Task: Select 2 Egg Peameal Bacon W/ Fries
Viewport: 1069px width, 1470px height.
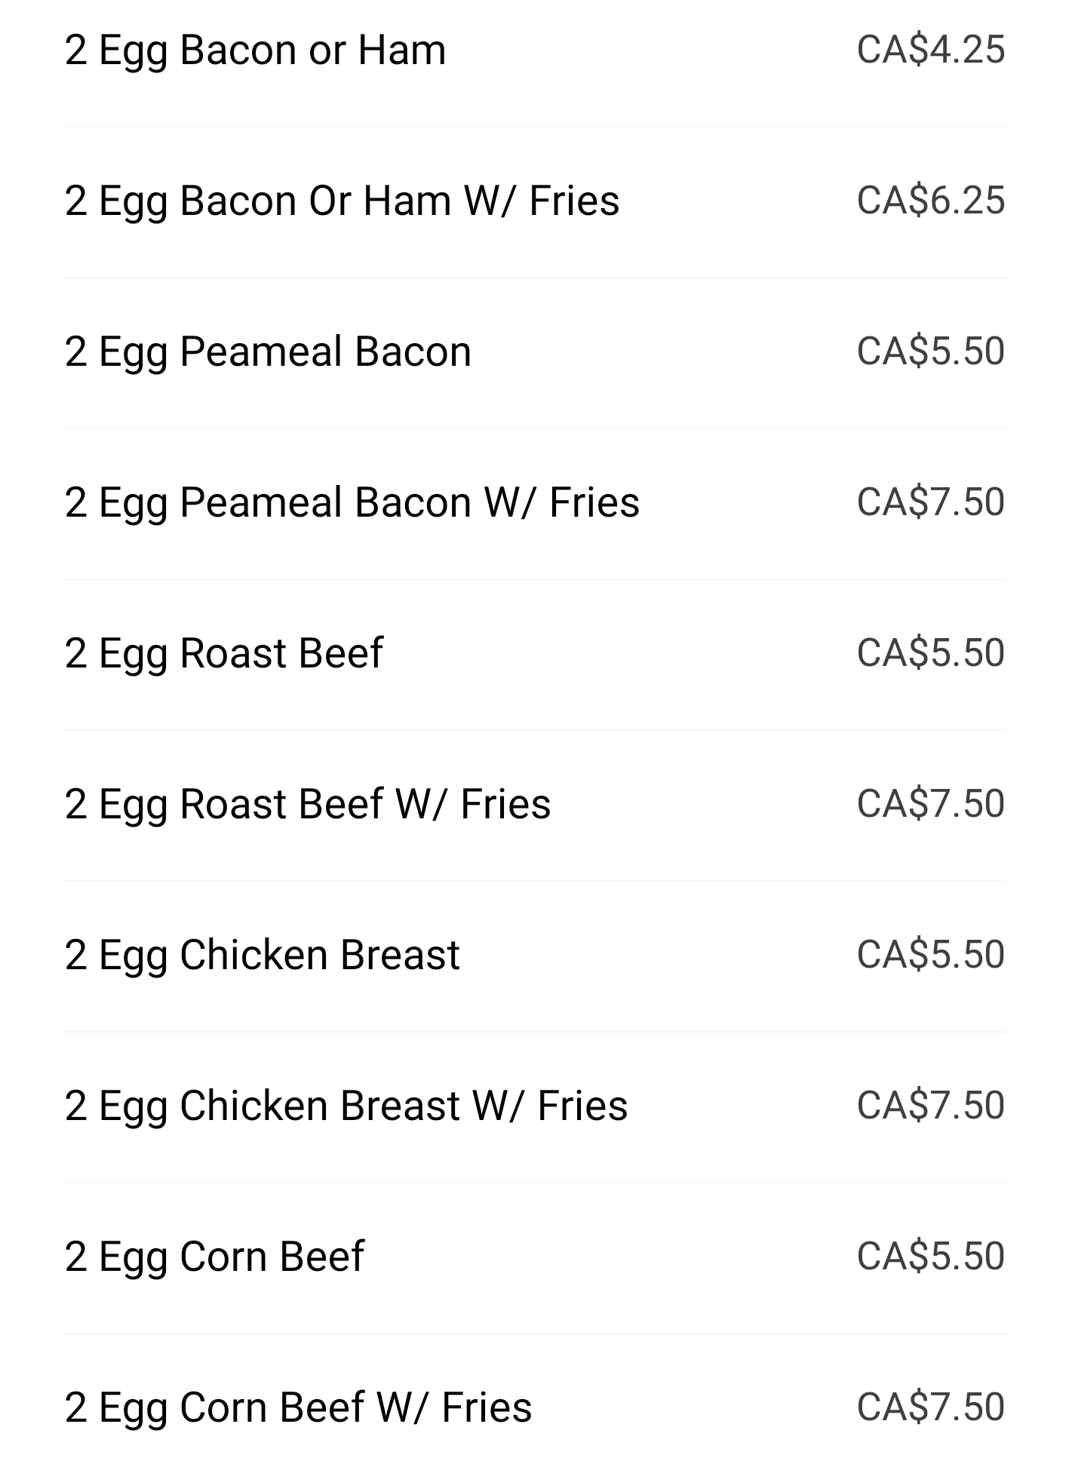Action: pos(352,503)
